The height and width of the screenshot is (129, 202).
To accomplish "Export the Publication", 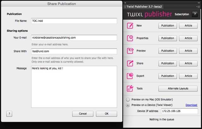I will point(168,76).
